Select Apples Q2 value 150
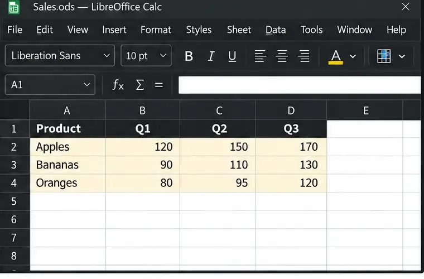424x279 pixels. coord(218,147)
